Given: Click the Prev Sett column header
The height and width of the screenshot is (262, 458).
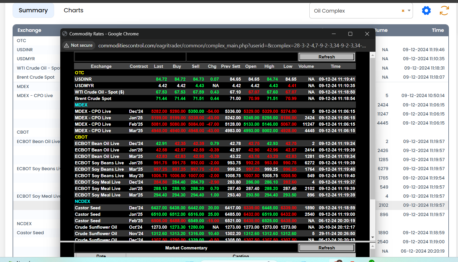Looking at the screenshot, I should pos(231,66).
